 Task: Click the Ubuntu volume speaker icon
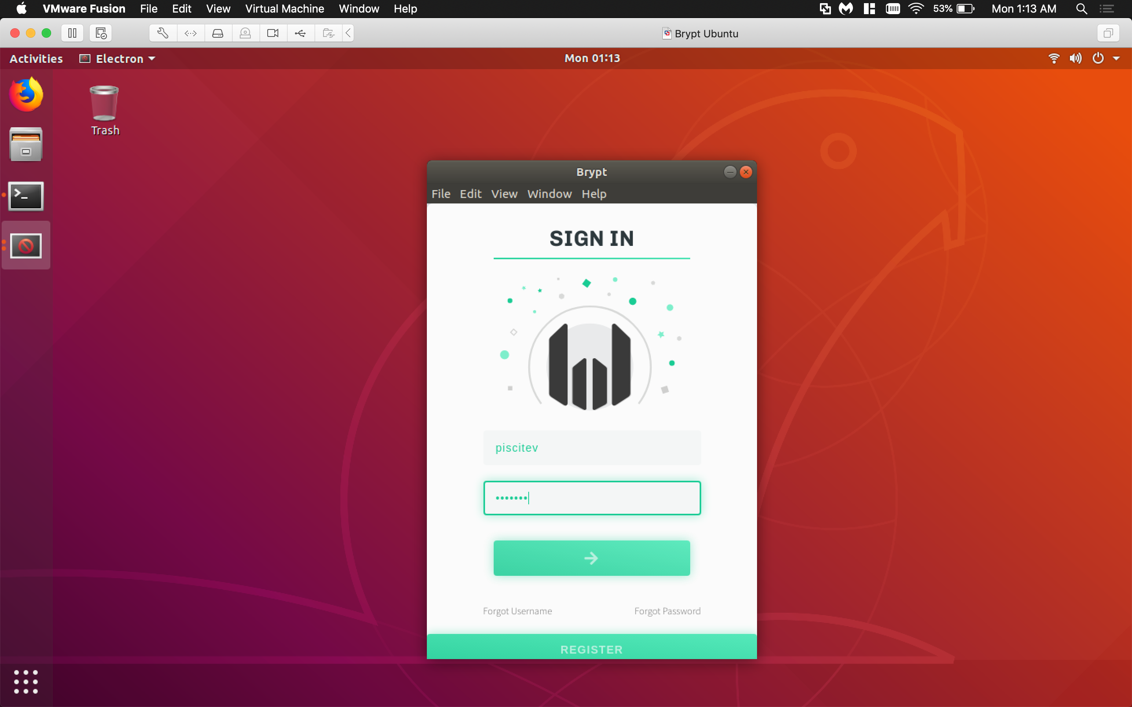[1075, 59]
